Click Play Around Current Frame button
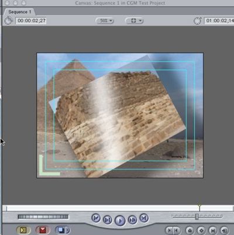Image resolution: width=234 pixels, height=235 pixels. [132, 220]
